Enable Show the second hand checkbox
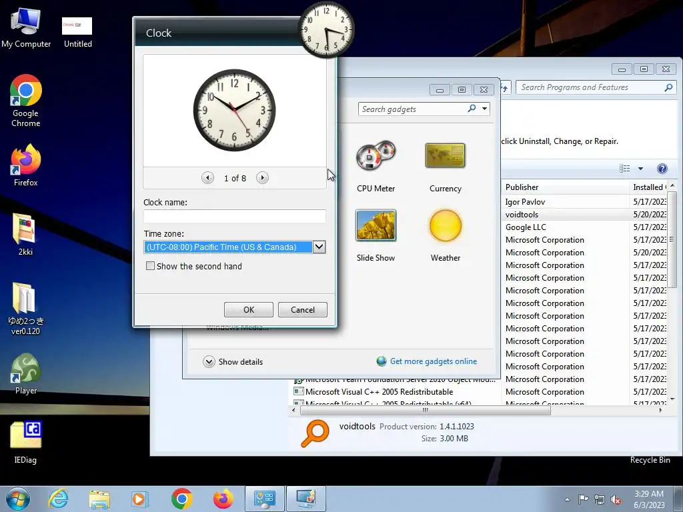Image resolution: width=683 pixels, height=512 pixels. point(150,266)
